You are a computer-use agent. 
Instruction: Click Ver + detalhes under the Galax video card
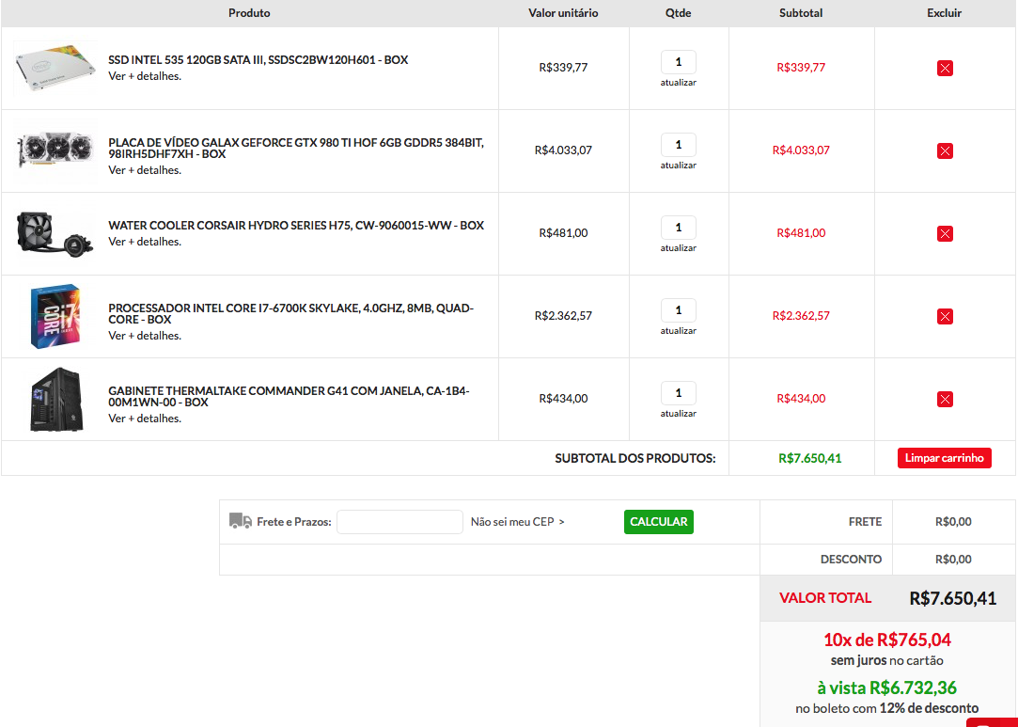point(145,170)
